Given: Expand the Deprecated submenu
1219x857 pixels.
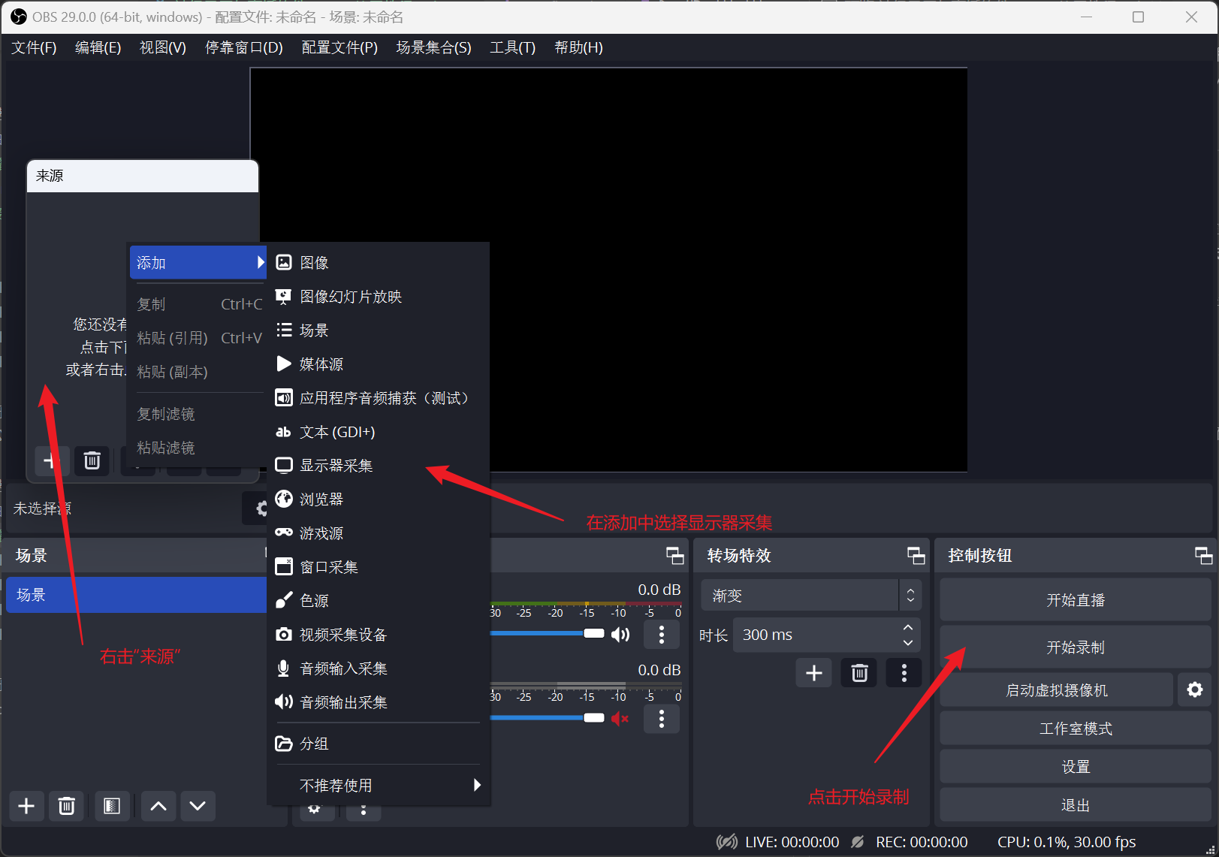Looking at the screenshot, I should pos(378,785).
